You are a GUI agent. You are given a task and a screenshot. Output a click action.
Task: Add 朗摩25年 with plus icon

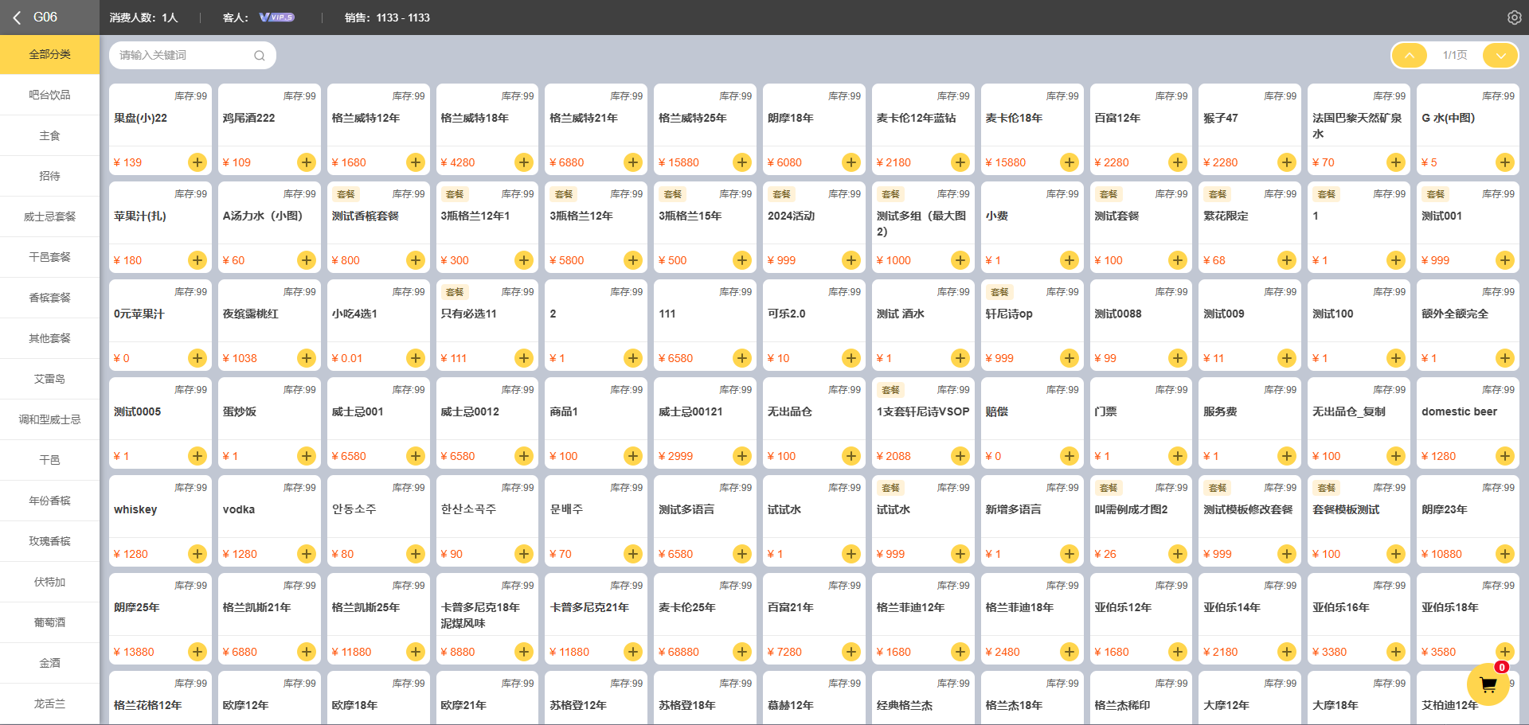pyautogui.click(x=197, y=652)
